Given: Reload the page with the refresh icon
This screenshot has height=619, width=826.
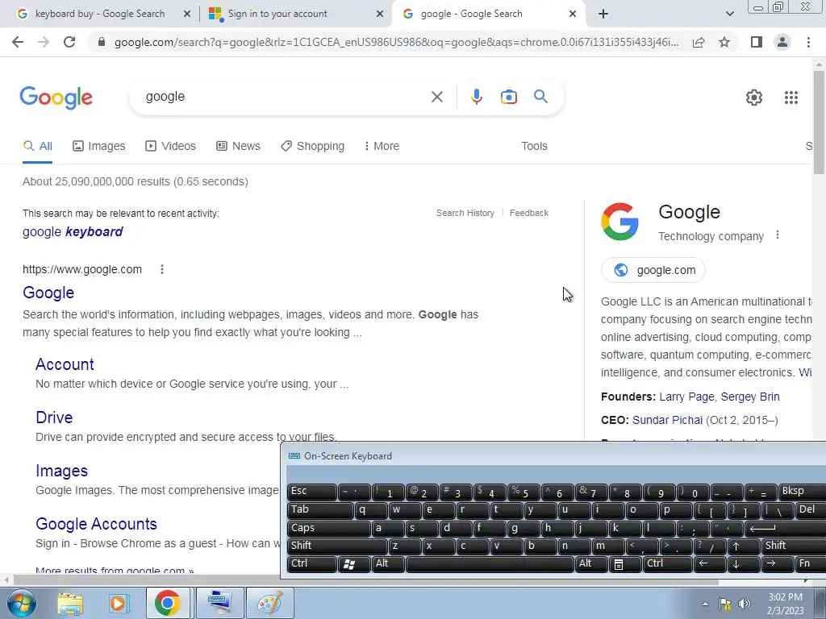Looking at the screenshot, I should pyautogui.click(x=69, y=42).
